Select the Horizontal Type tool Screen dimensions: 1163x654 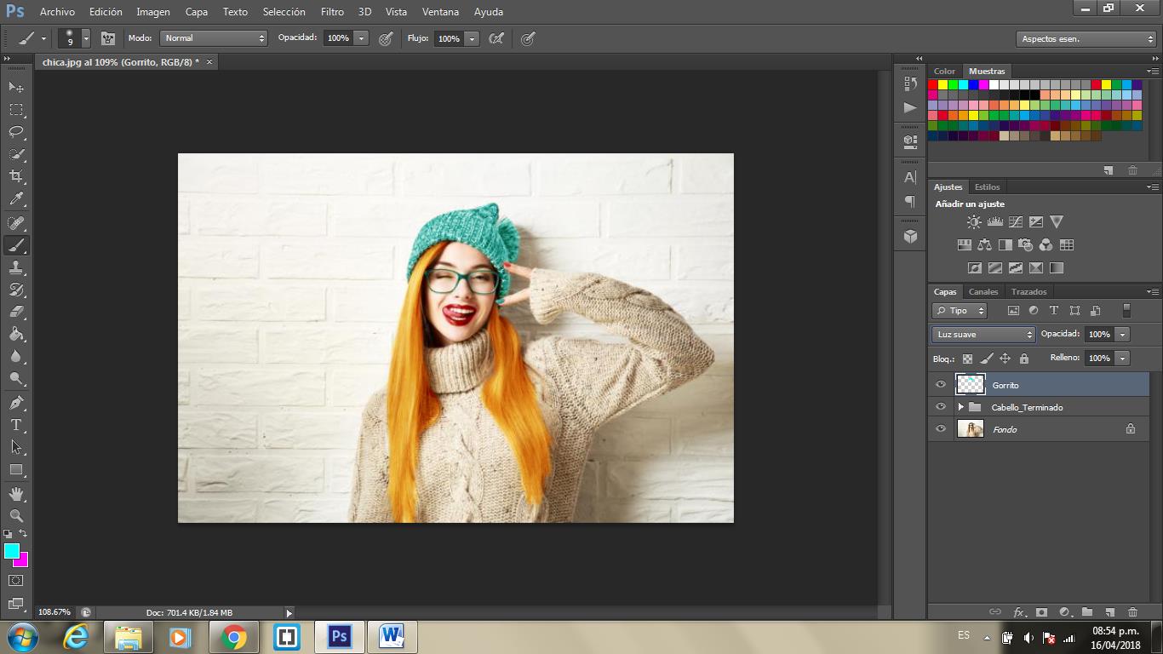[x=16, y=425]
